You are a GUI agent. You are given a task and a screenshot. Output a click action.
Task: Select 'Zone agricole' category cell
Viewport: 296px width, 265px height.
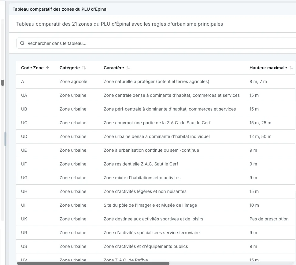point(73,82)
